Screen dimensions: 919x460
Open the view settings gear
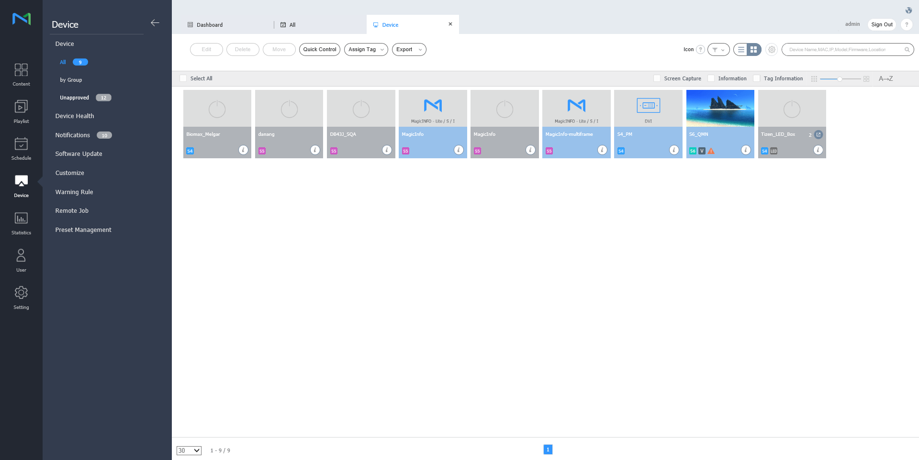(772, 50)
